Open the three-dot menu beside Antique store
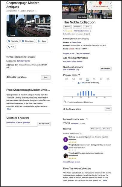The image size is (122, 187). [36, 11]
